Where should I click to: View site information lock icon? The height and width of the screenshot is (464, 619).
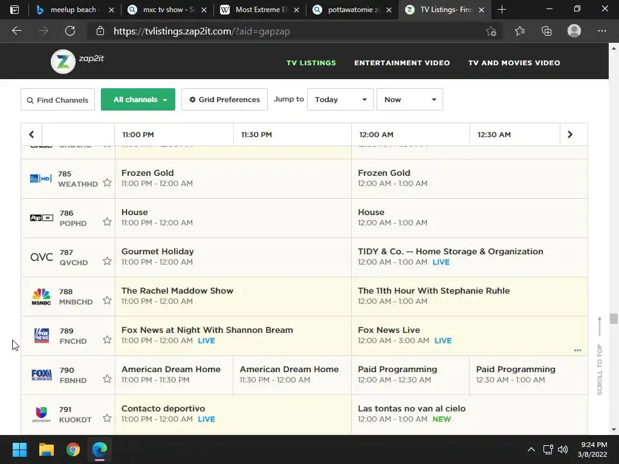click(100, 31)
